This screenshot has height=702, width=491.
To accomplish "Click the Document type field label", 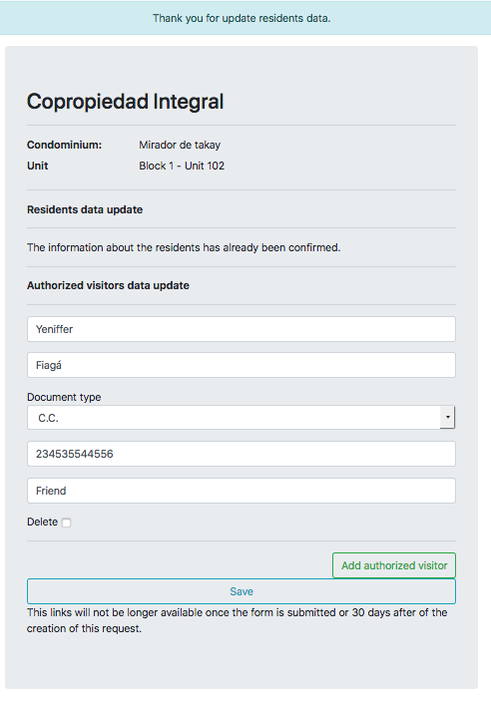I will (x=64, y=397).
